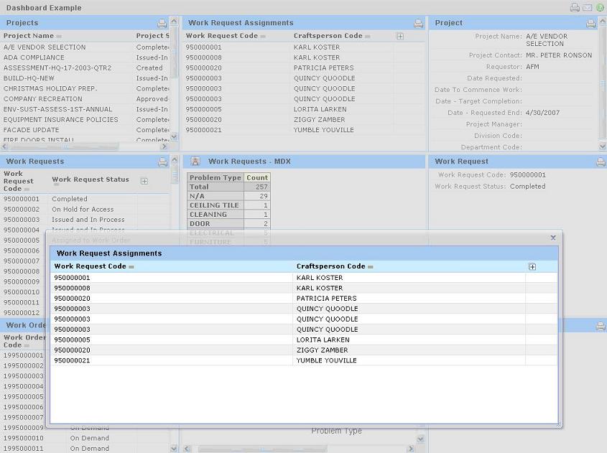Close the Work Request Assignments popup
Viewport: 607px width, 453px height.
coord(552,238)
